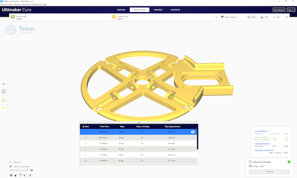Switch to 3D perspective view icon

[11, 175]
